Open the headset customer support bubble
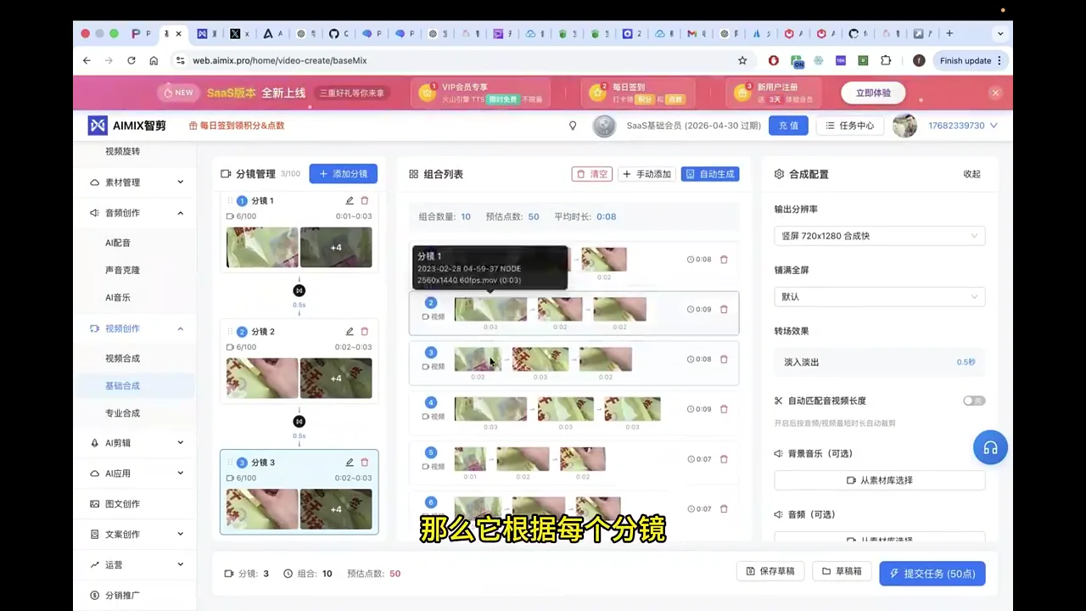The height and width of the screenshot is (611, 1086). tap(990, 447)
